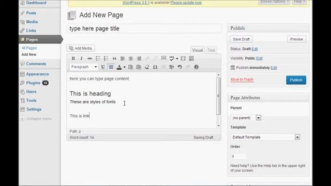Undo last editor action
The height and width of the screenshot is (186, 331).
pos(179,67)
